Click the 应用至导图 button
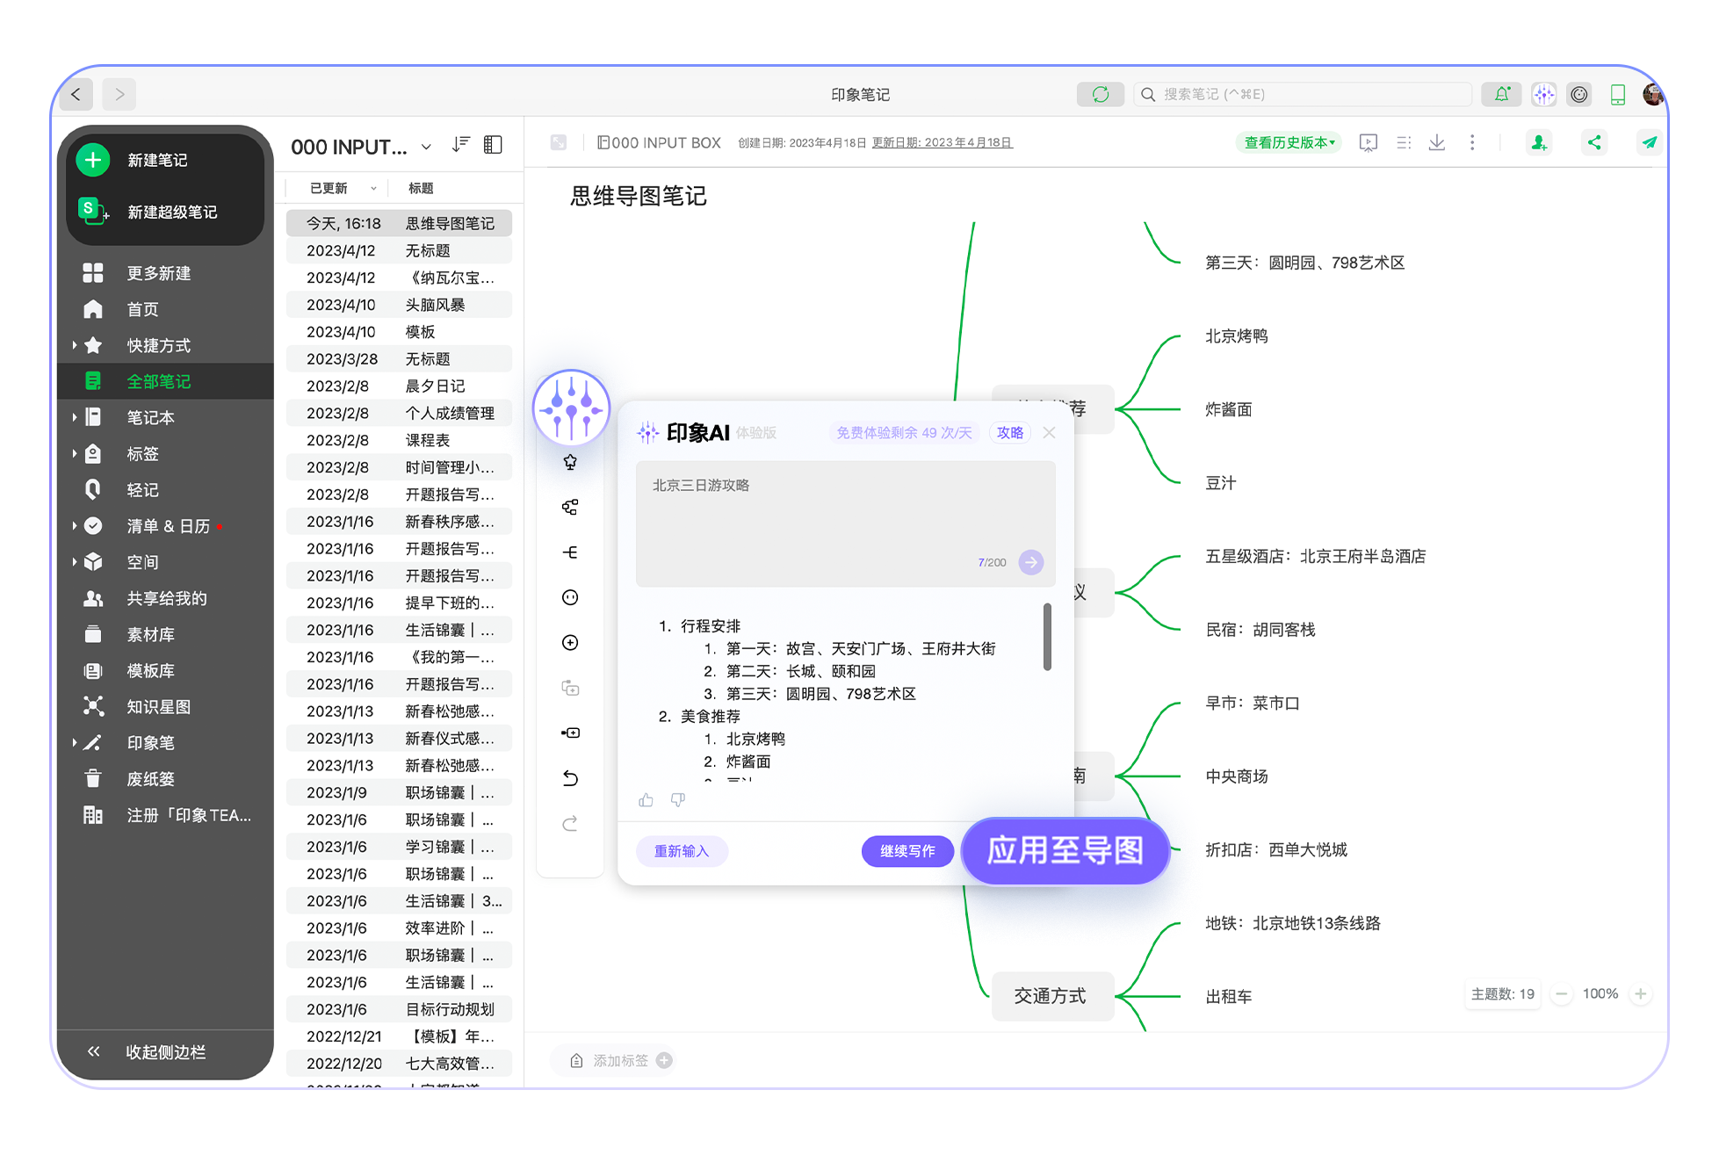This screenshot has height=1155, width=1719. (x=1065, y=850)
